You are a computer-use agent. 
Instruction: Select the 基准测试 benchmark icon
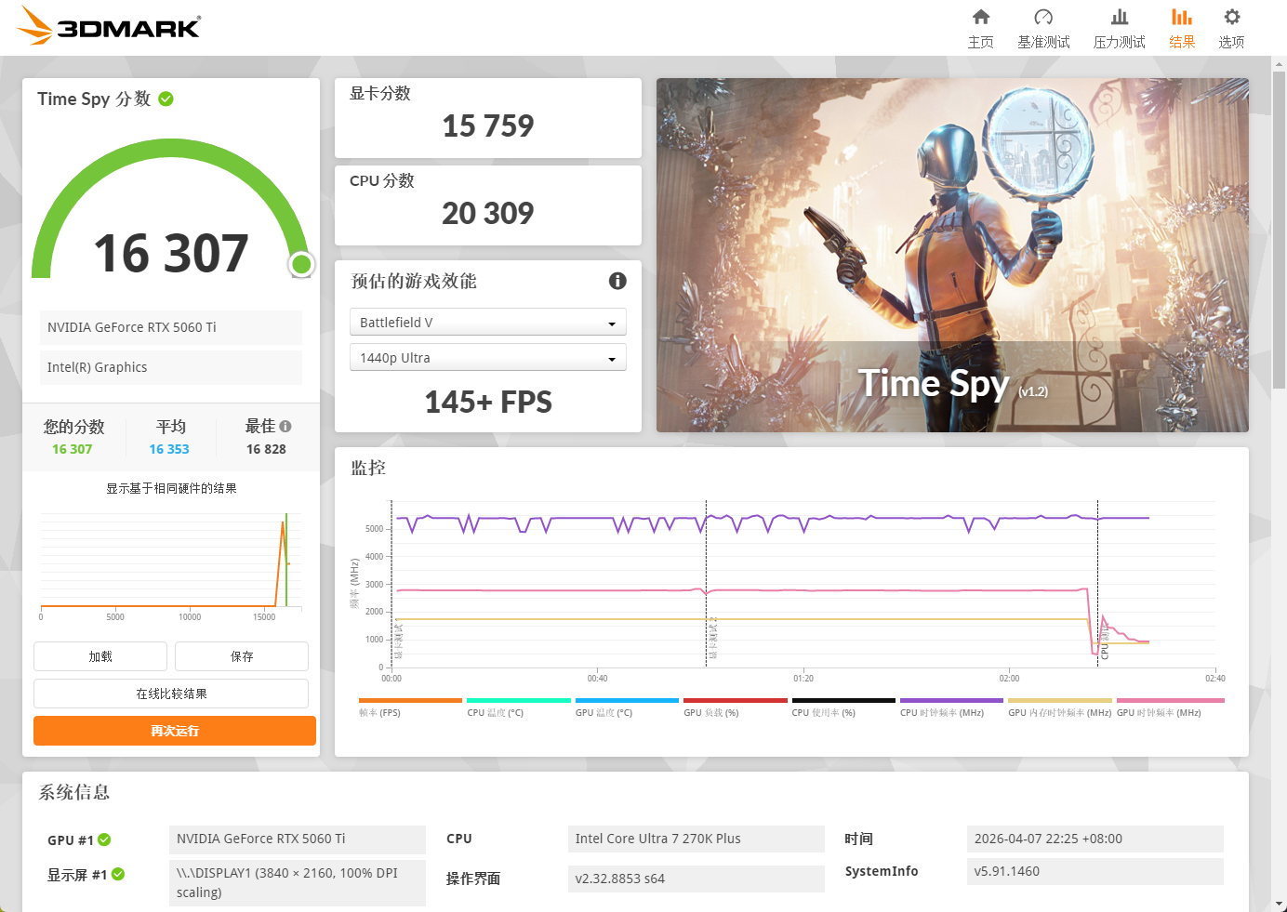[x=1043, y=26]
